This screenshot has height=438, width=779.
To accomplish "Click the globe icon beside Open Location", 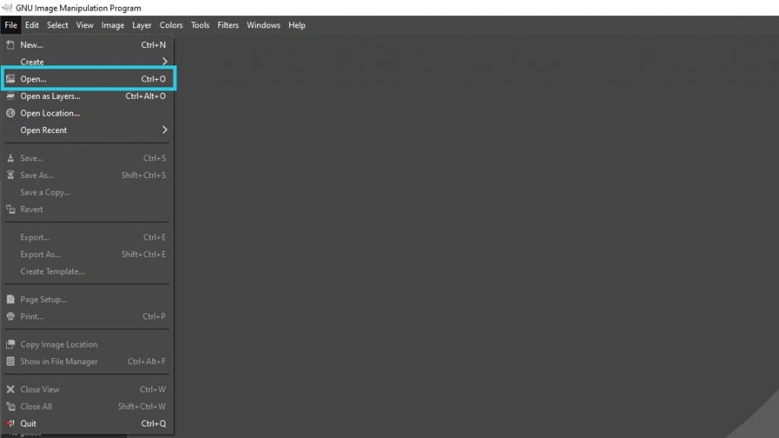I will click(11, 113).
